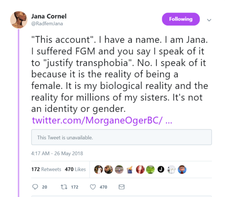Image resolution: width=225 pixels, height=197 pixels.
Task: Toggle the purple Following button
Action: click(x=181, y=19)
